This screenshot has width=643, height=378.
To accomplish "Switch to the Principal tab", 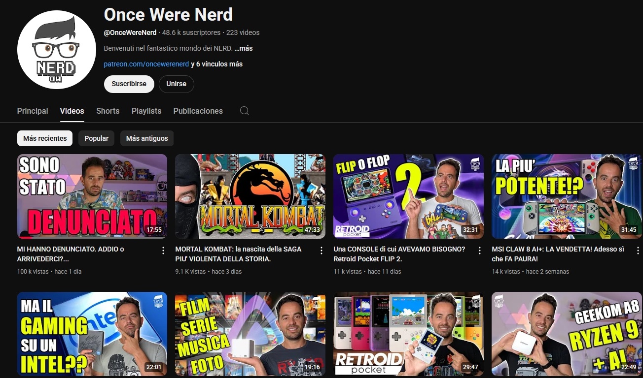I will click(33, 111).
